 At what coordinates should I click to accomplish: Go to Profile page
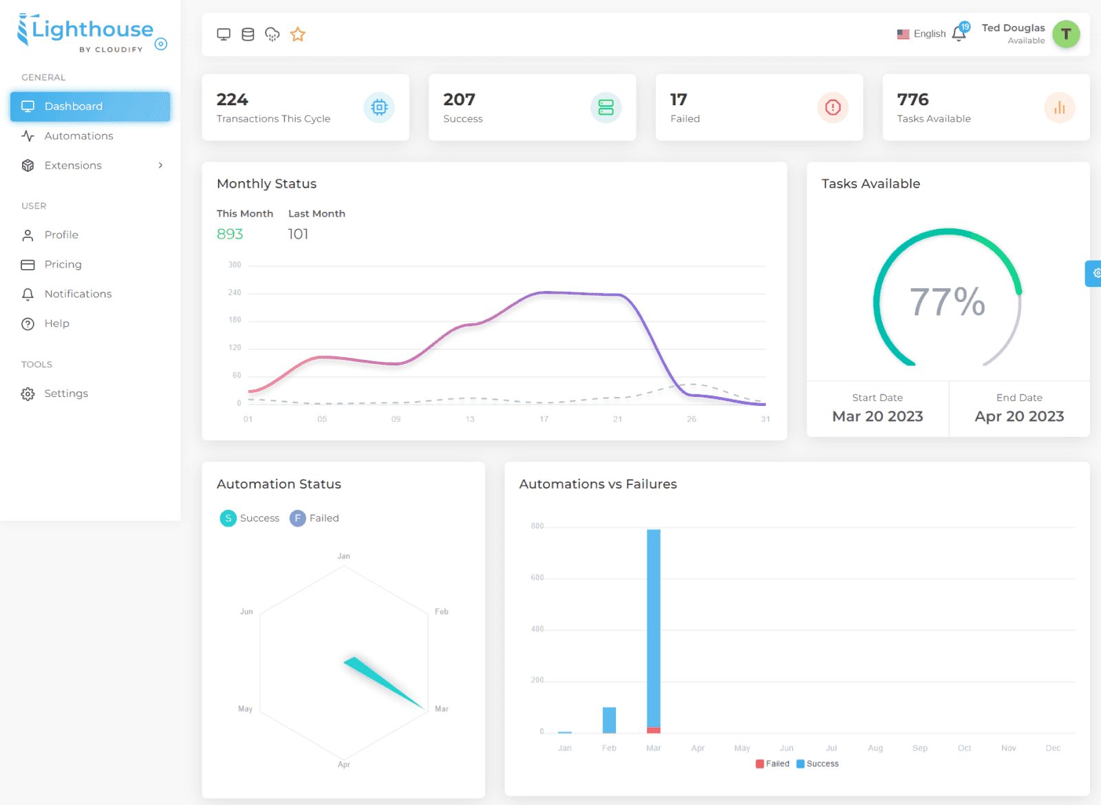pyautogui.click(x=90, y=235)
